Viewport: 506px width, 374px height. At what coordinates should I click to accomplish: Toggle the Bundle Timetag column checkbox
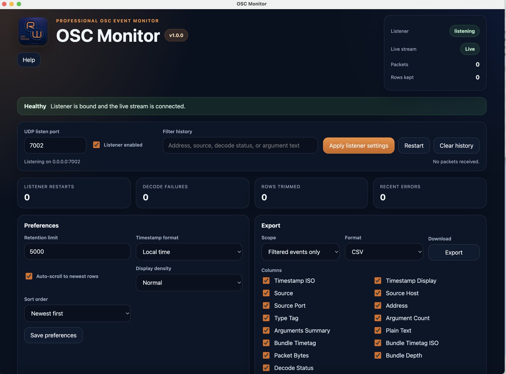tap(266, 343)
